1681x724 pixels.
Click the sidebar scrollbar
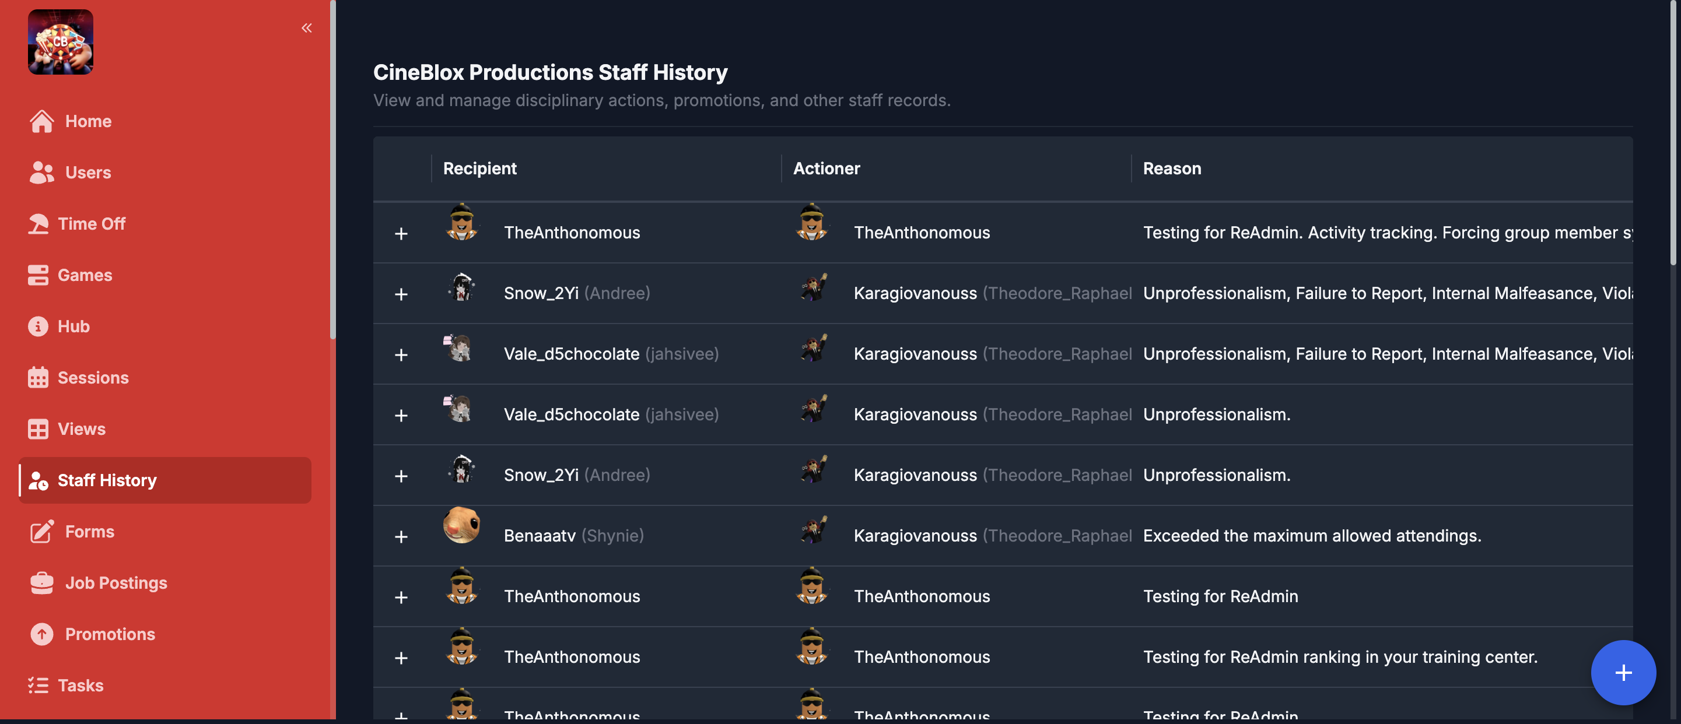pos(333,170)
